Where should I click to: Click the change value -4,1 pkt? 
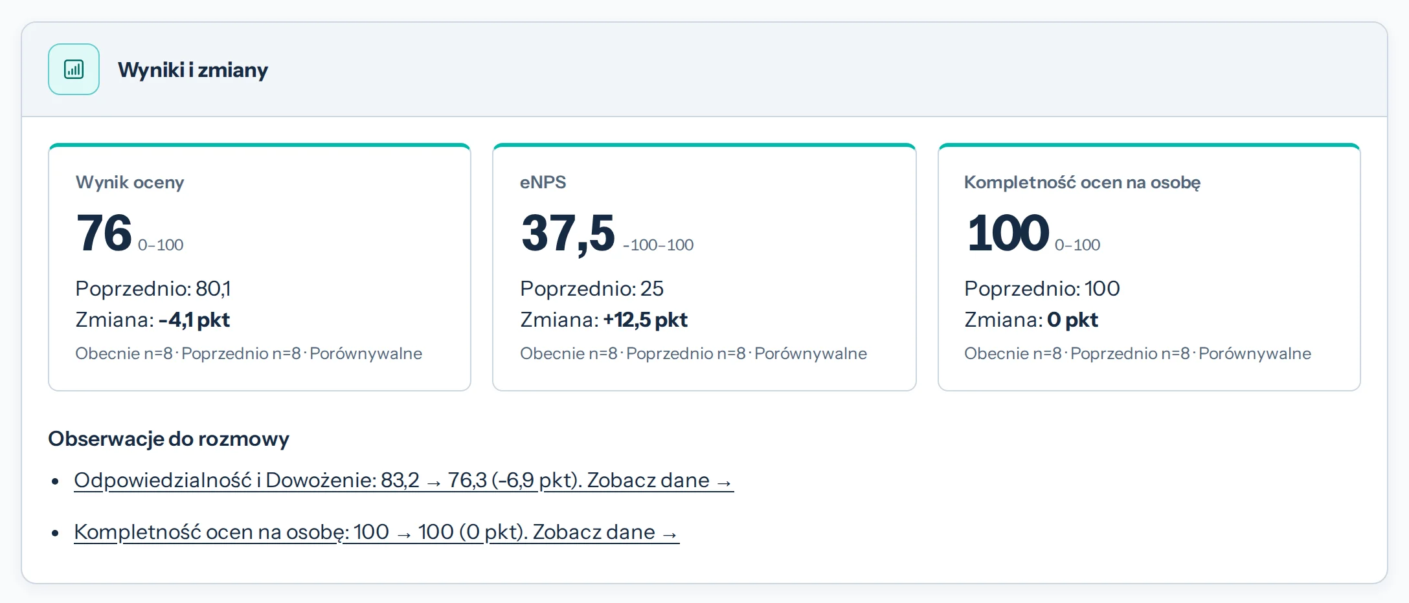pos(194,320)
